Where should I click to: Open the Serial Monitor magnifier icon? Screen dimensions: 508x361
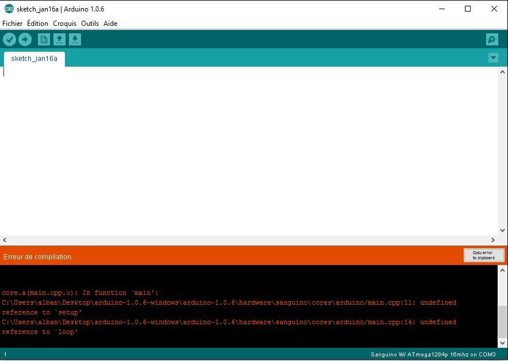pos(492,40)
